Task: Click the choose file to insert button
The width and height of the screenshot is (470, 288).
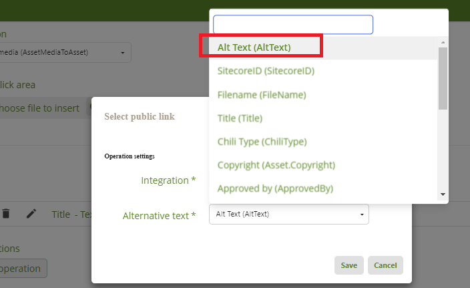Action: coord(40,108)
